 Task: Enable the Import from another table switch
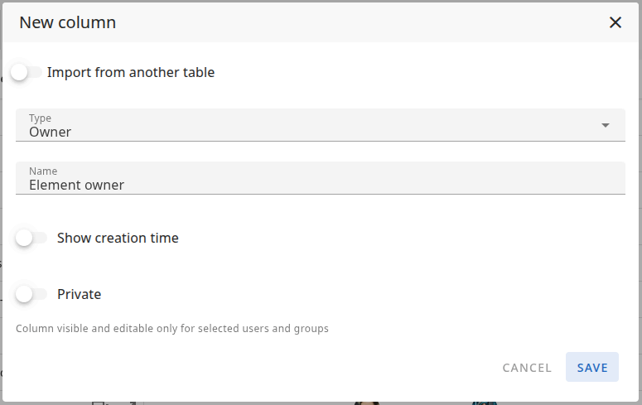25,72
